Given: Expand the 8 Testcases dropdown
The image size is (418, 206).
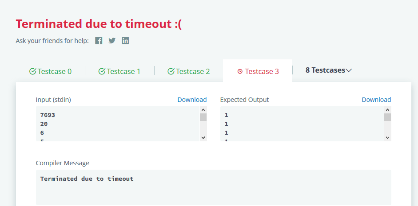Looking at the screenshot, I should [329, 70].
